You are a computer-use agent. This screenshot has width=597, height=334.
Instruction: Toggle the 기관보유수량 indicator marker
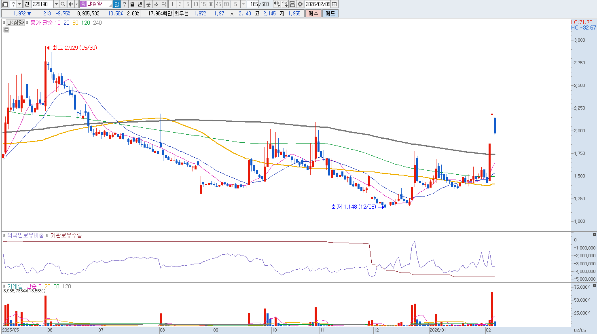(x=47, y=235)
